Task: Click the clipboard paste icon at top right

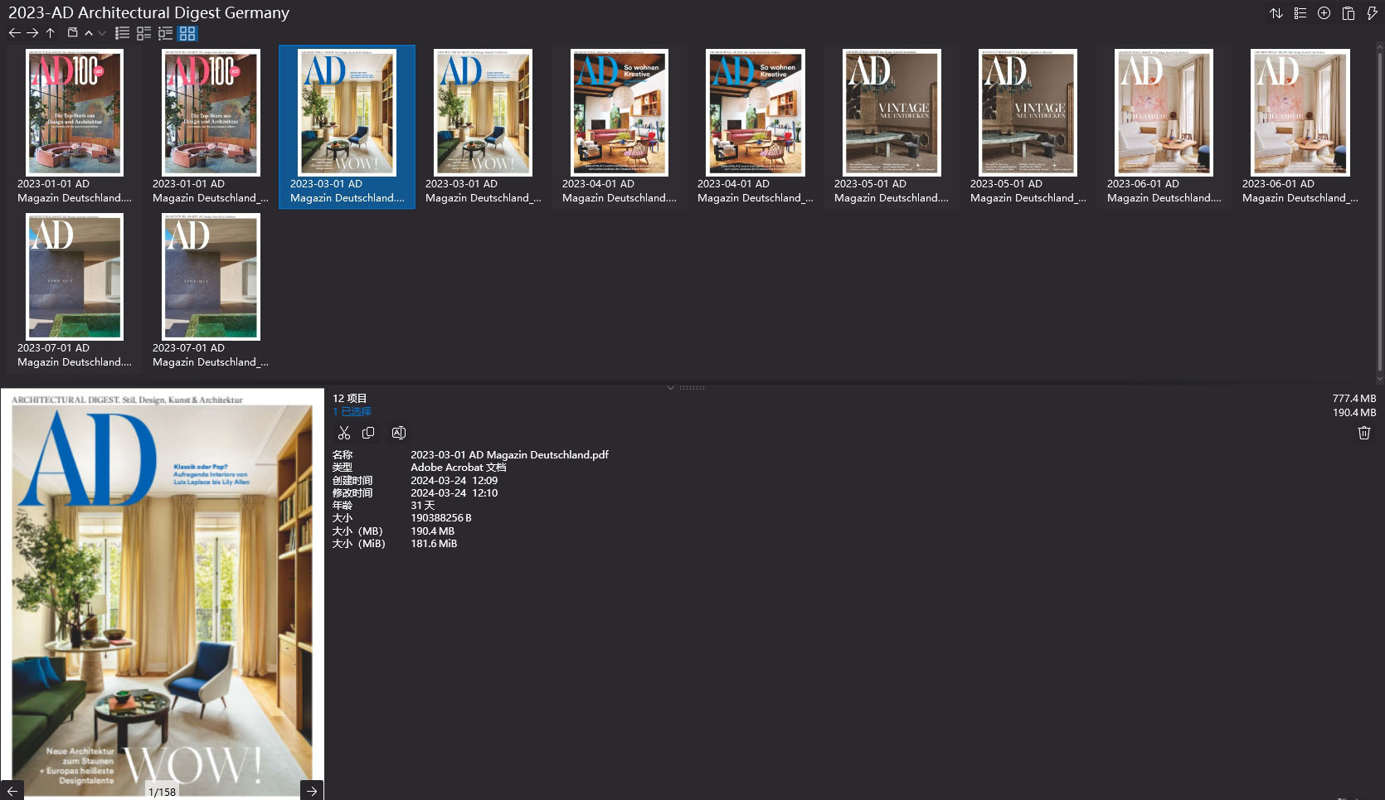Action: pyautogui.click(x=1349, y=13)
